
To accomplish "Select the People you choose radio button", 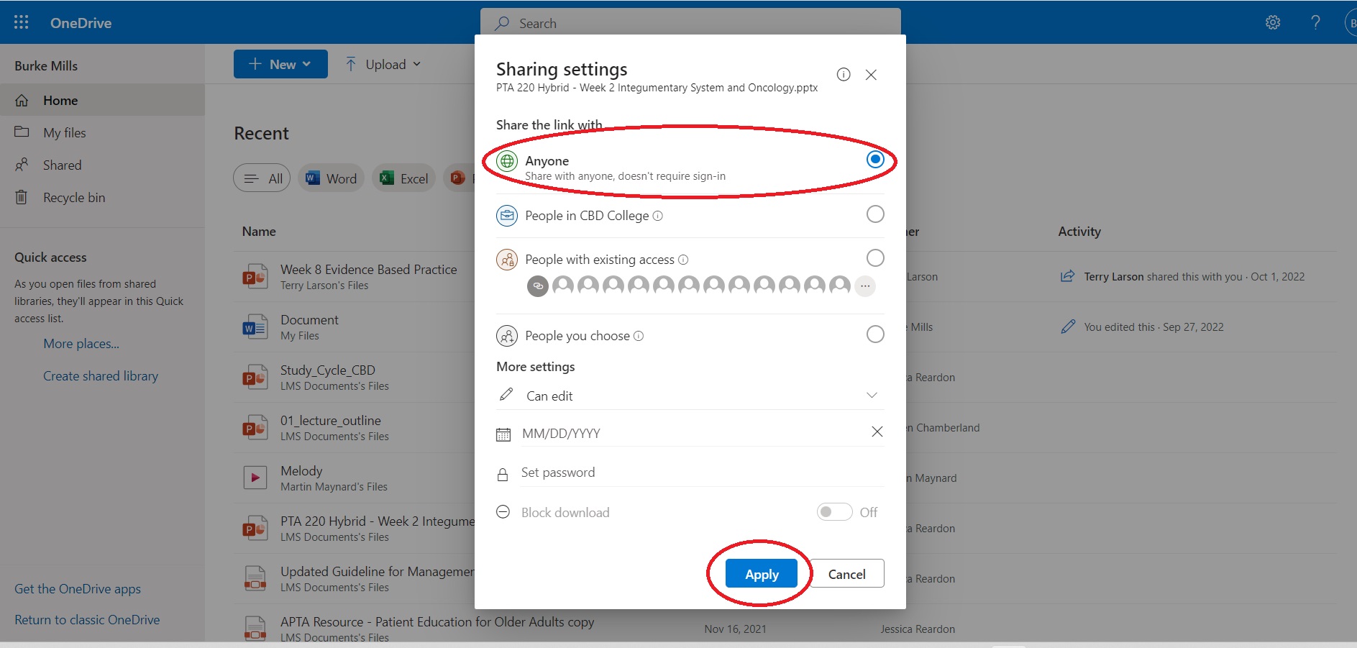I will [x=874, y=334].
